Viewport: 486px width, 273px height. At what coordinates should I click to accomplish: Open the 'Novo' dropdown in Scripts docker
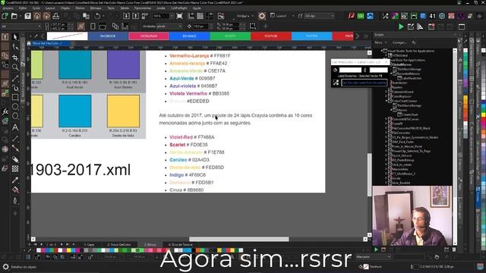(x=380, y=42)
